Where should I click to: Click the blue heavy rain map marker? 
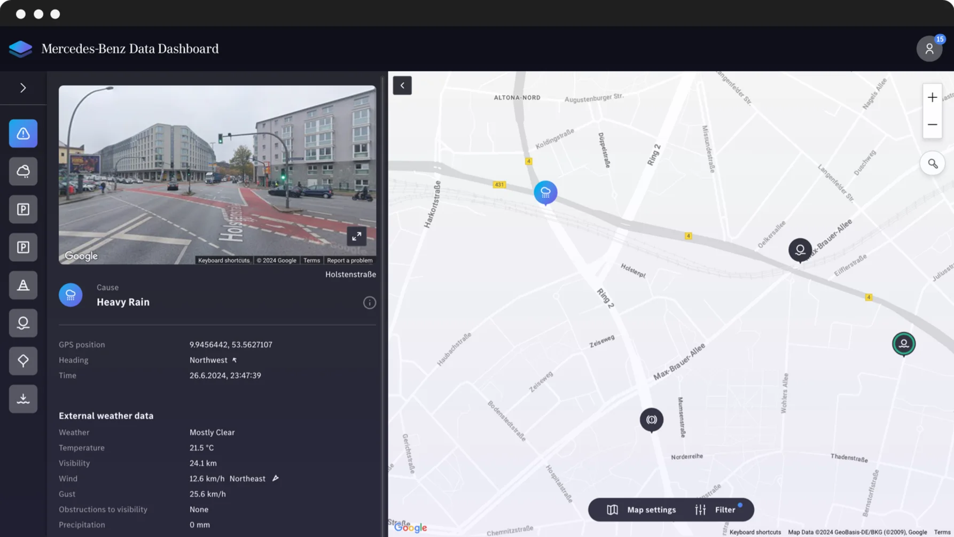[545, 192]
